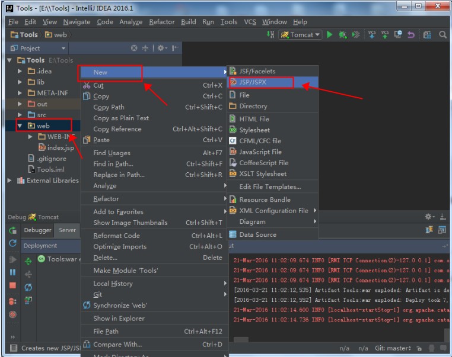Switch to the Server tab
Viewport: 452px width, 357px height.
(67, 230)
